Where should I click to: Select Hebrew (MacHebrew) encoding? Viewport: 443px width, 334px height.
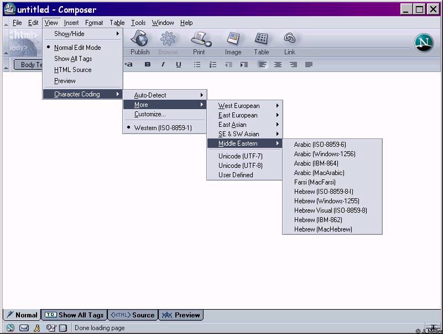click(x=332, y=229)
